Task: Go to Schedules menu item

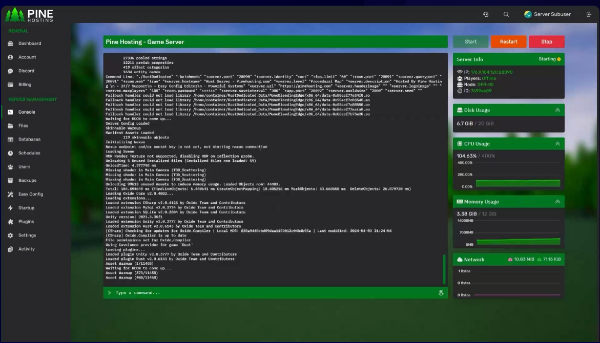Action: pyautogui.click(x=29, y=154)
